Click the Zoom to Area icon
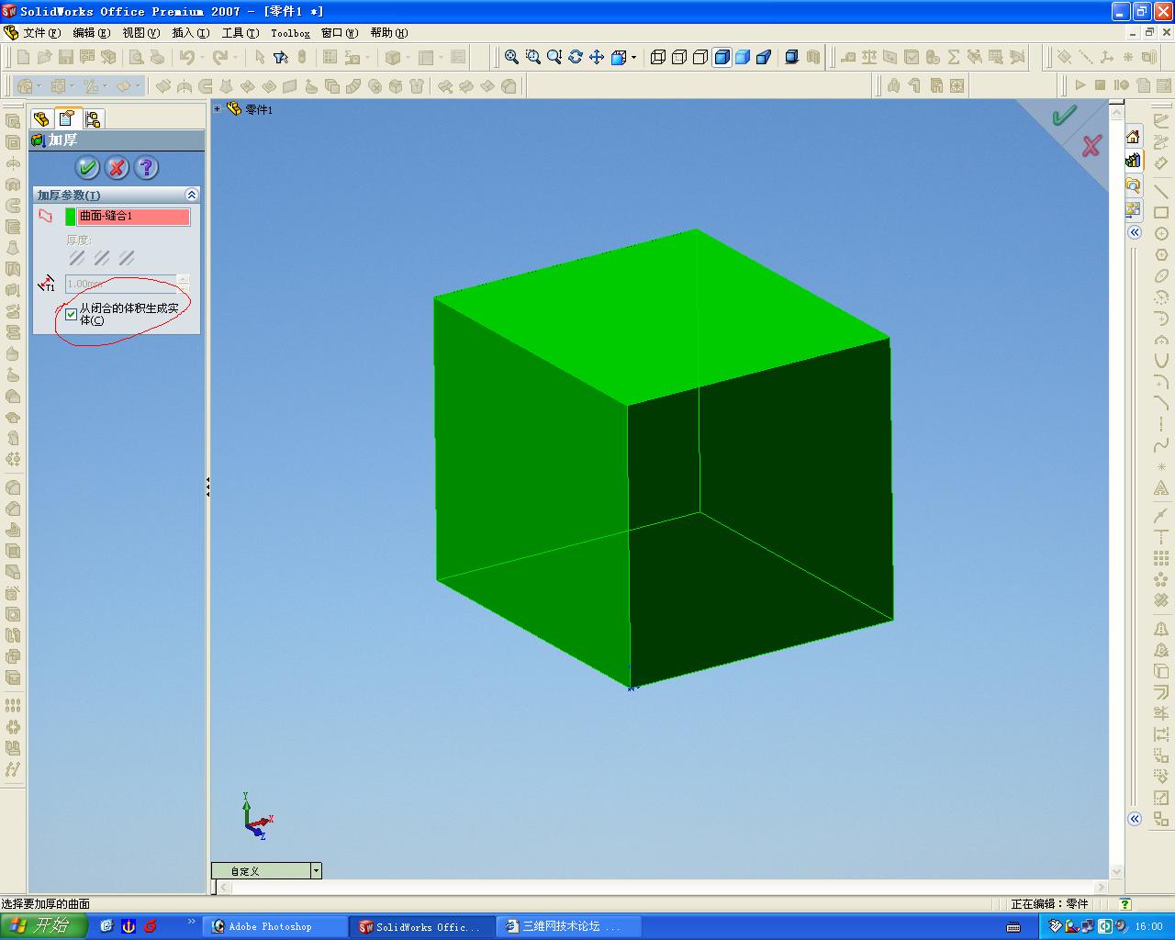This screenshot has height=940, width=1175. (x=532, y=57)
